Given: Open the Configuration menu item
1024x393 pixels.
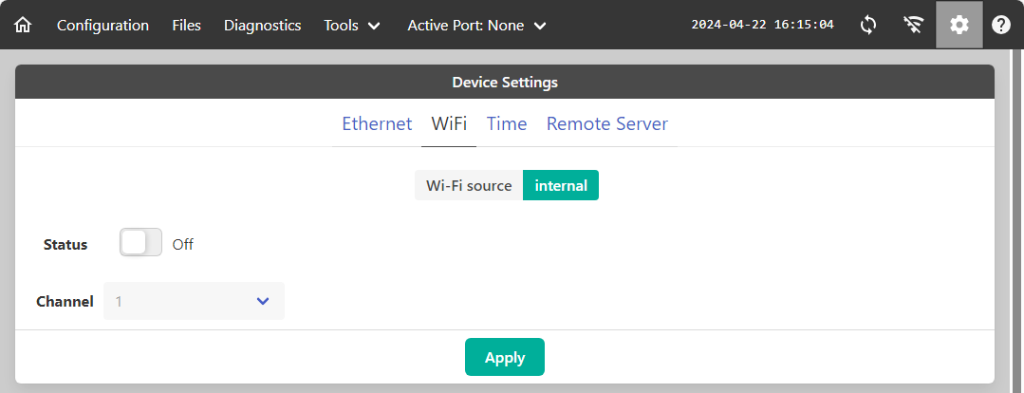Looking at the screenshot, I should (102, 26).
